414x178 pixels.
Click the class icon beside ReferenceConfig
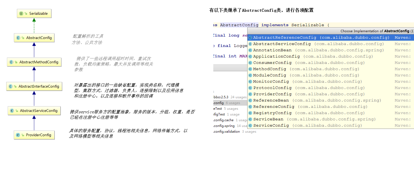[x=250, y=107]
